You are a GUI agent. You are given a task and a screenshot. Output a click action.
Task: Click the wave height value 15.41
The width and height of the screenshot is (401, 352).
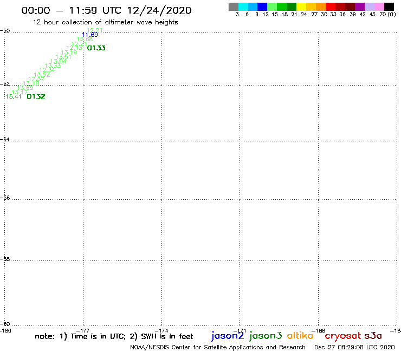14,96
